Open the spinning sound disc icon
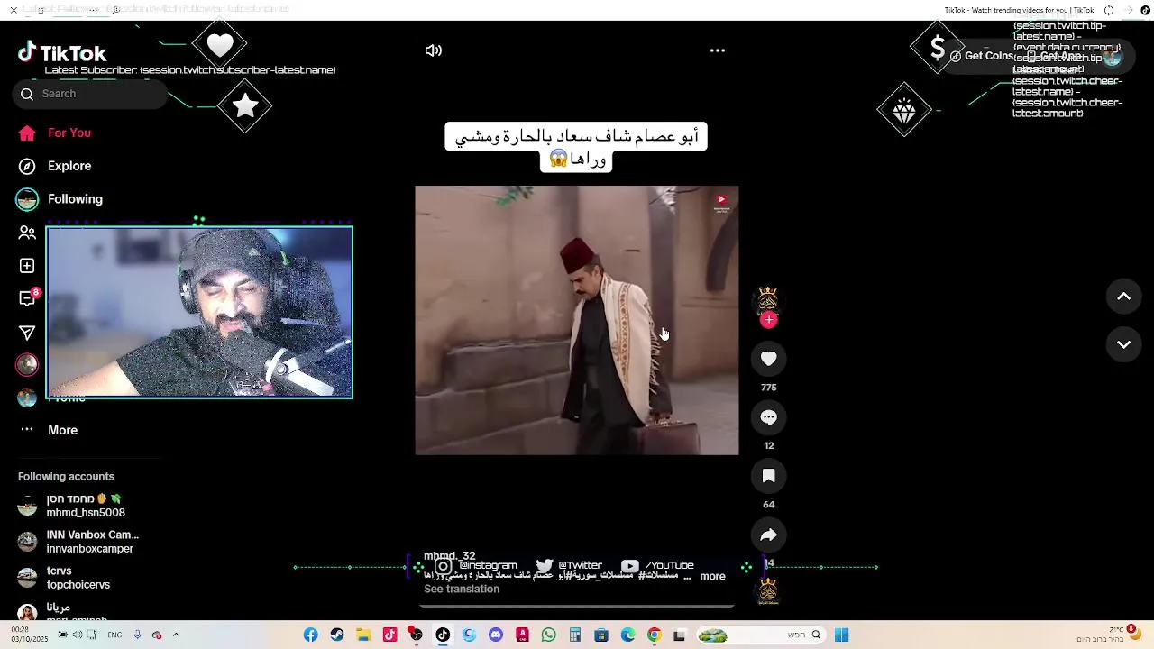The width and height of the screenshot is (1154, 649). click(x=768, y=591)
